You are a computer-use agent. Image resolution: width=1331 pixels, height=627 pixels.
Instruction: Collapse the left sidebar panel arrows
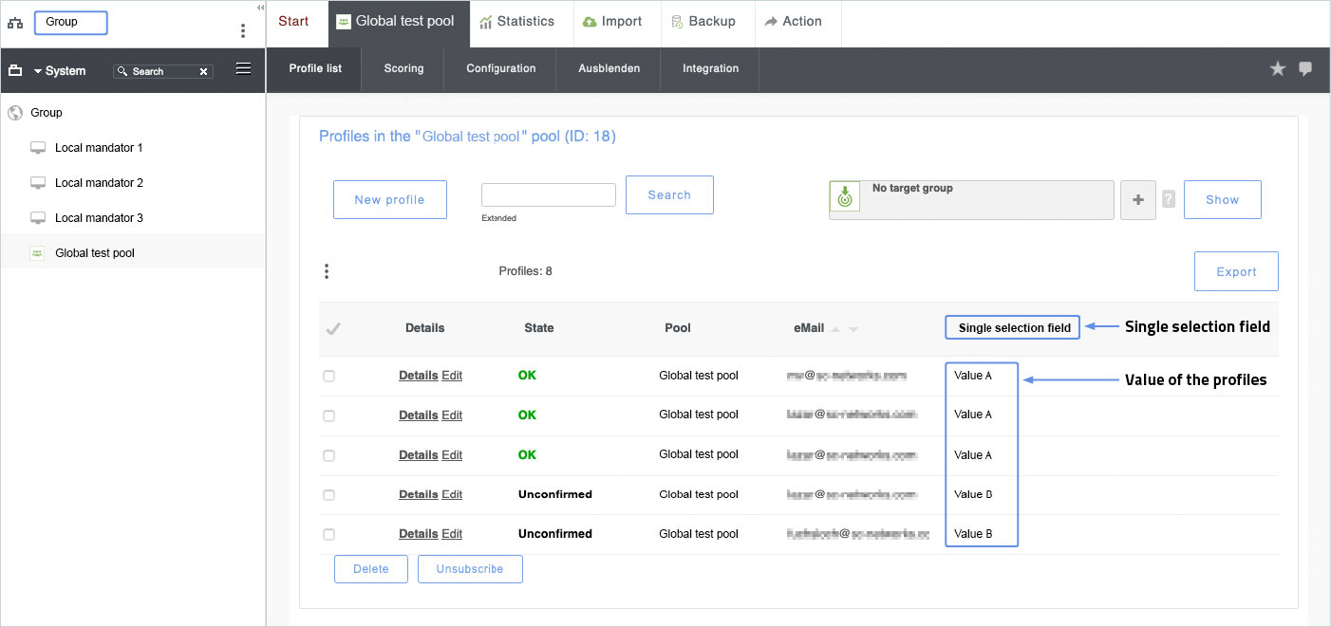[x=260, y=7]
